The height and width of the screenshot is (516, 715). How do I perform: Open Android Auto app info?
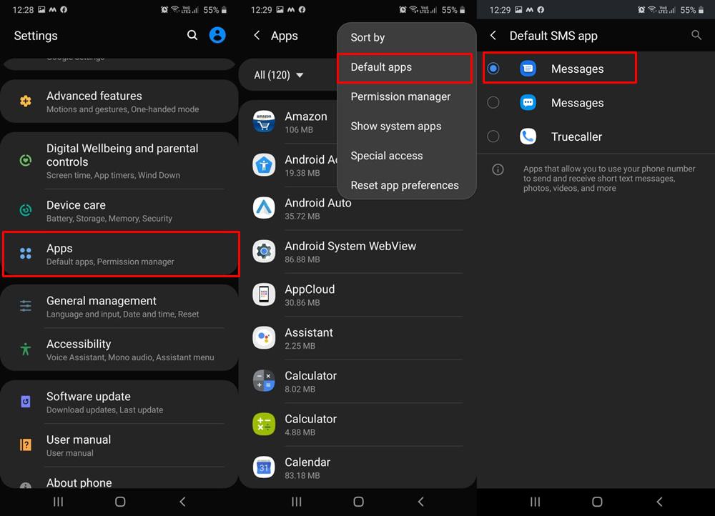[357, 208]
